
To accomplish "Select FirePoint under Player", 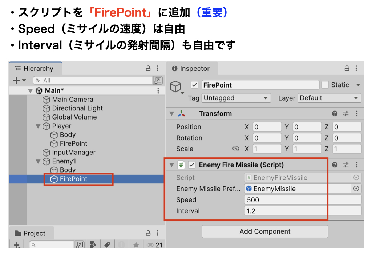I will click(x=73, y=143).
